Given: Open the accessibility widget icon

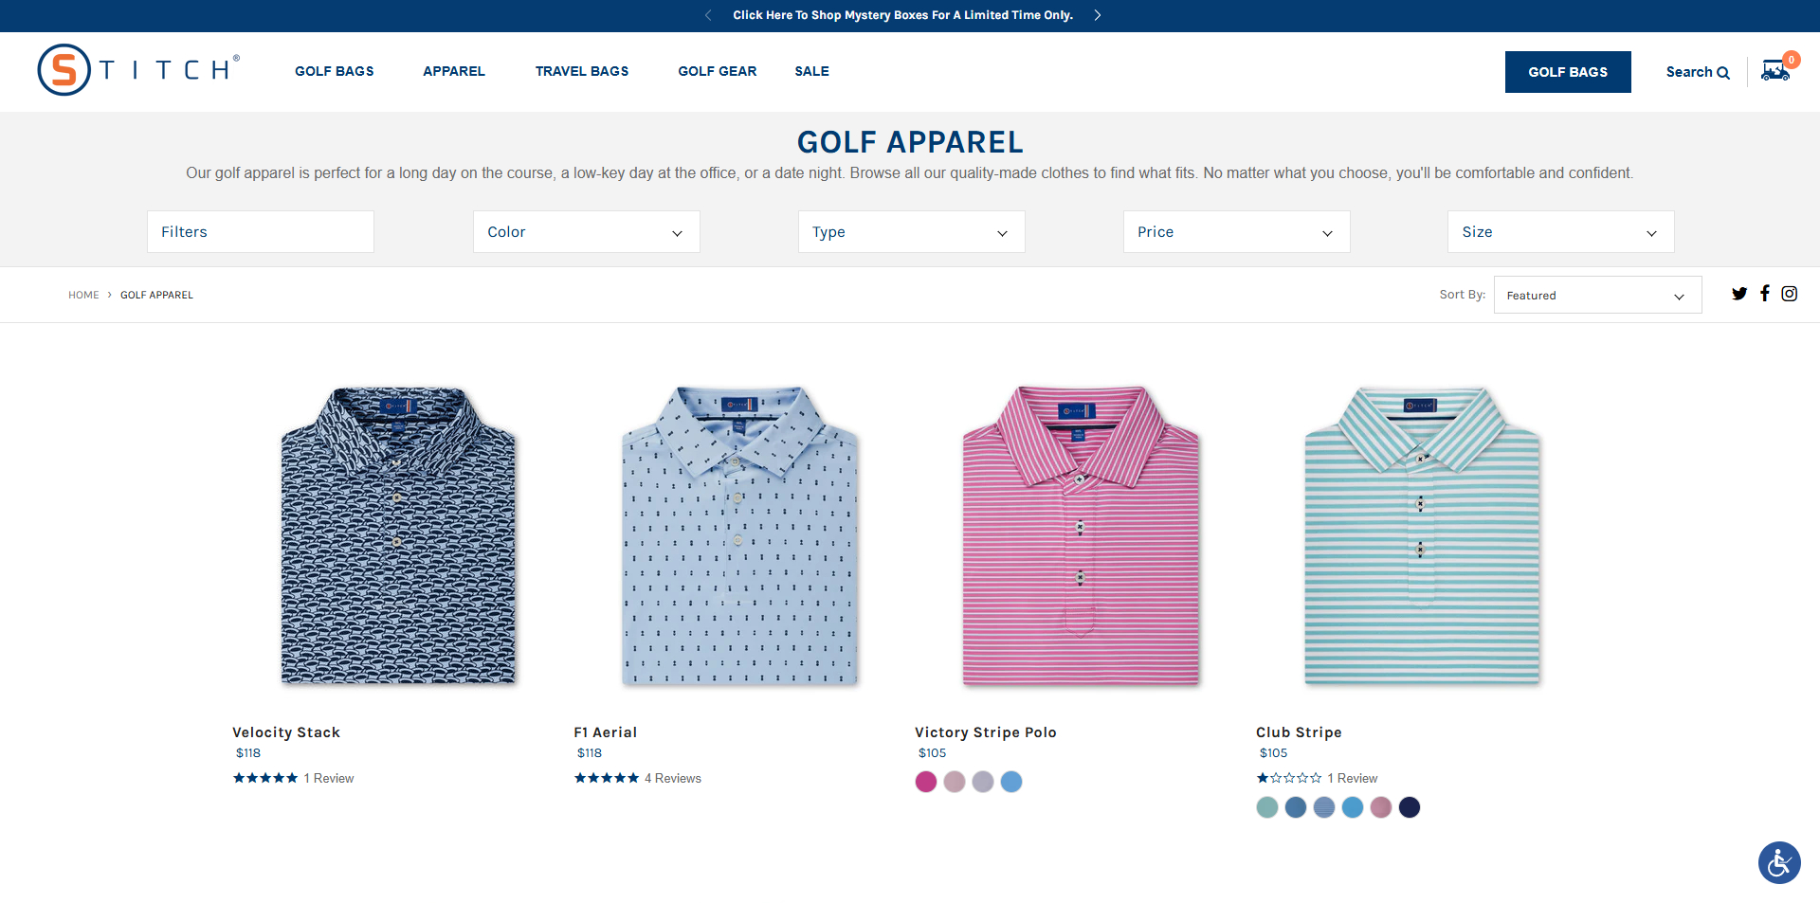Looking at the screenshot, I should pyautogui.click(x=1778, y=862).
